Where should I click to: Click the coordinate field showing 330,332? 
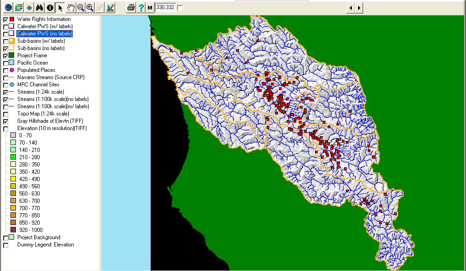tap(165, 7)
